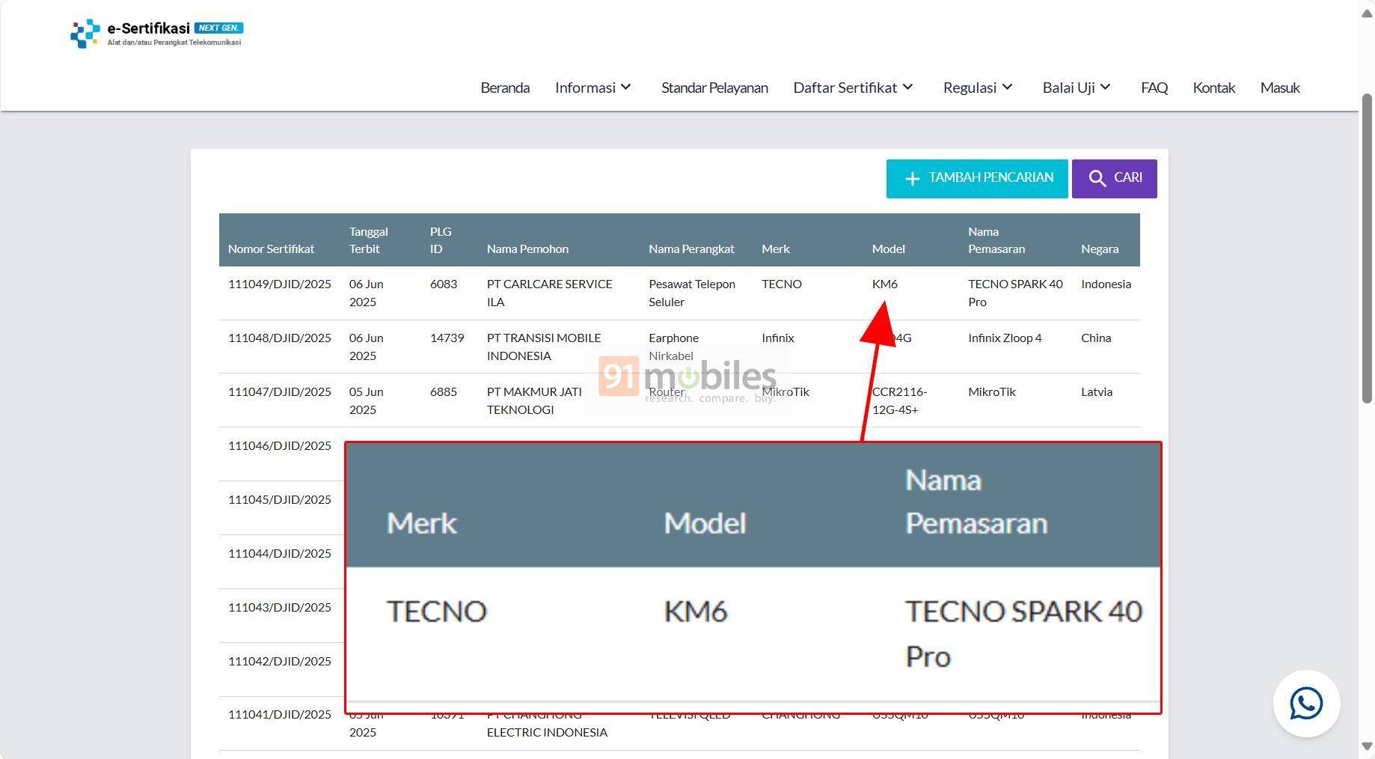Click the Negara column header
Screen dimensions: 1375x759
[1100, 249]
